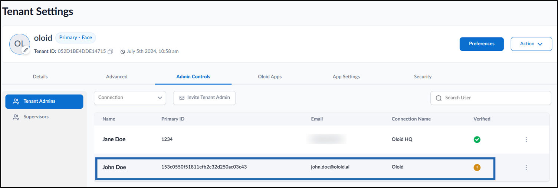Open John Doe's three-dot row menu

pos(526,168)
